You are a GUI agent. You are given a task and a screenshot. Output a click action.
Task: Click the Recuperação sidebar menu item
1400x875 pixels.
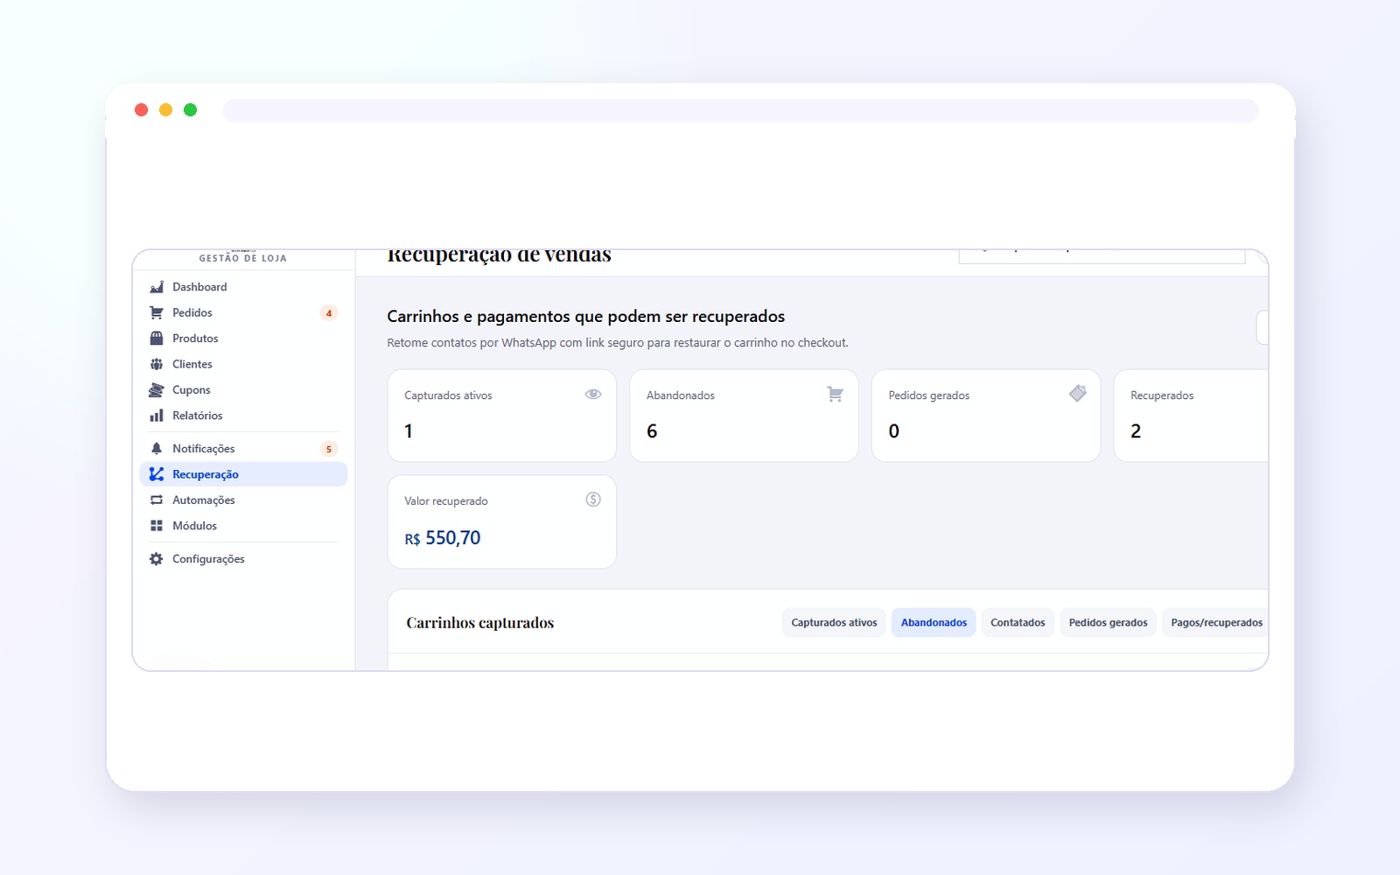[x=243, y=474]
